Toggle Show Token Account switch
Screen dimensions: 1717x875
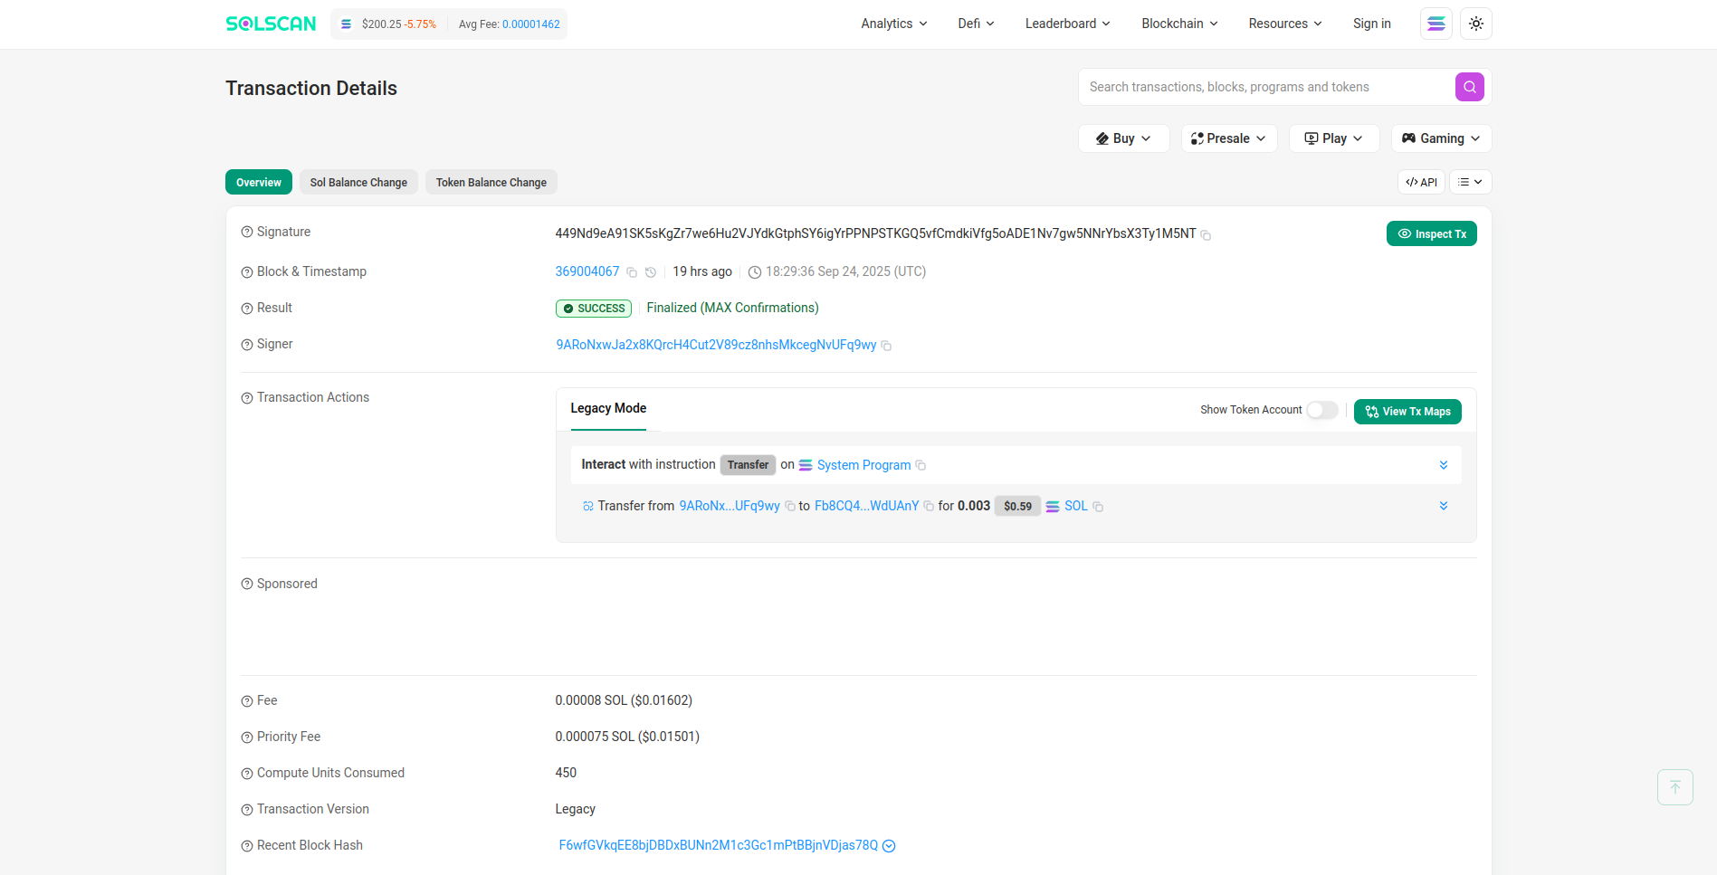pos(1321,411)
